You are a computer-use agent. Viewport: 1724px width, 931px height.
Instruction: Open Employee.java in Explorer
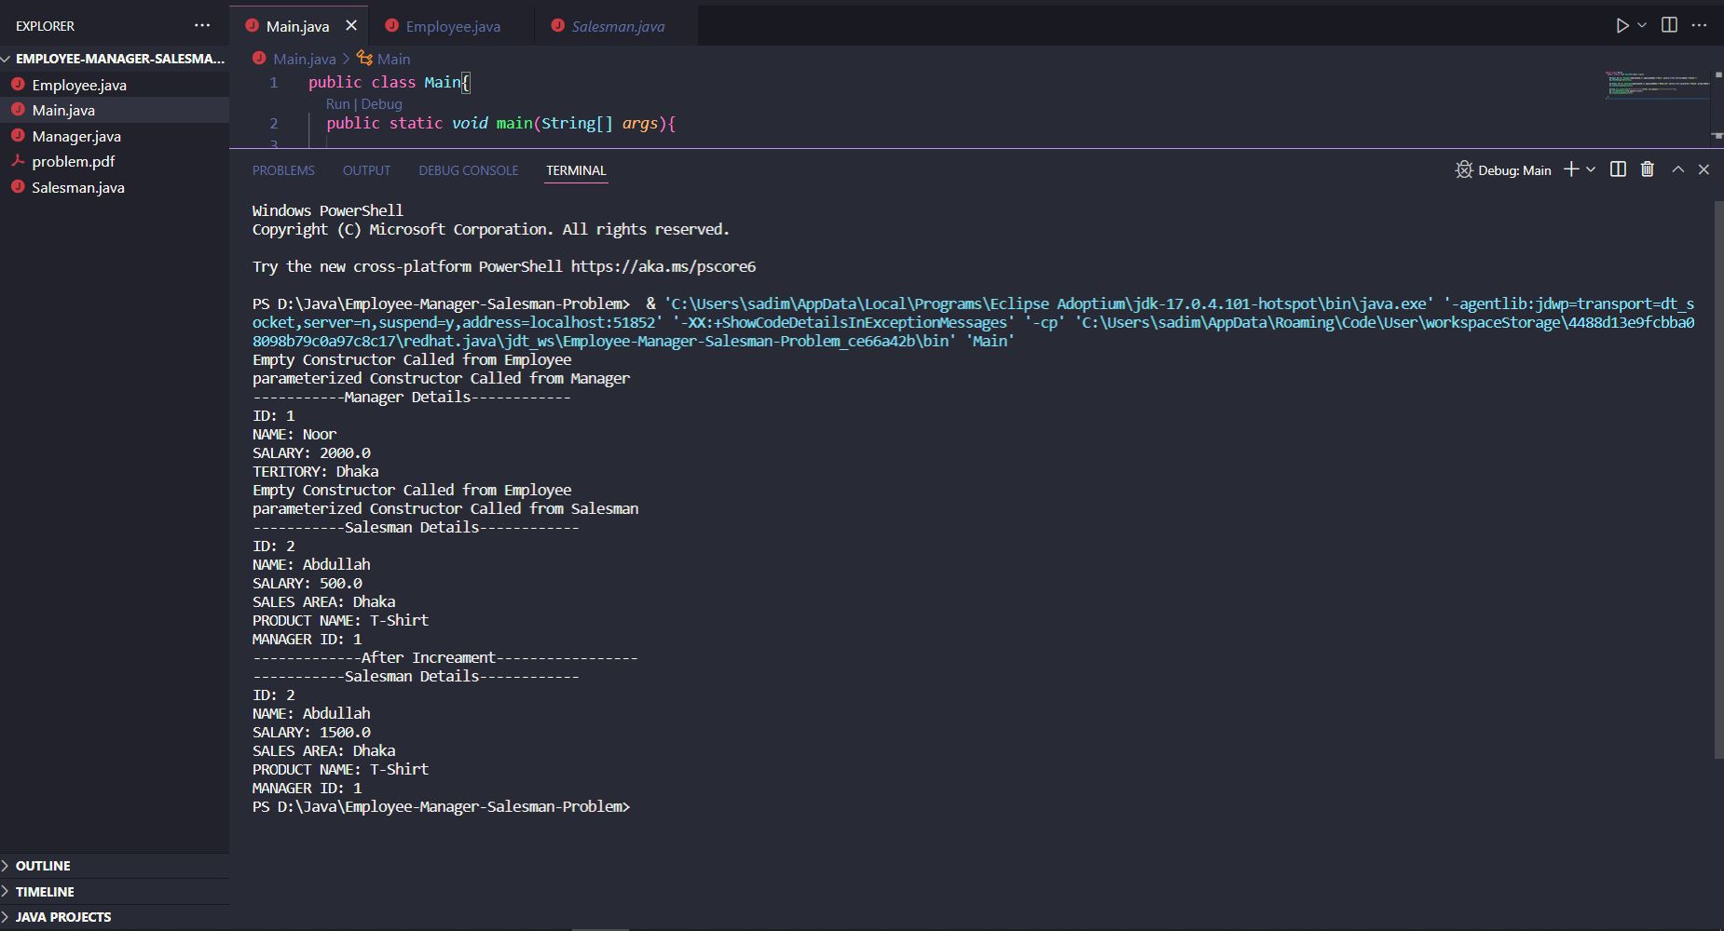[115, 85]
